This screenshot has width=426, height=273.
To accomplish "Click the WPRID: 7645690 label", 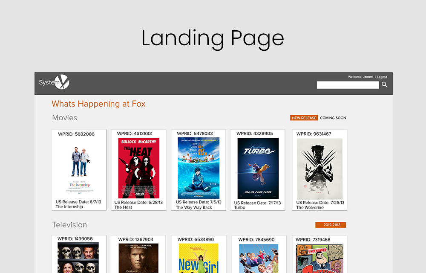I will click(256, 240).
